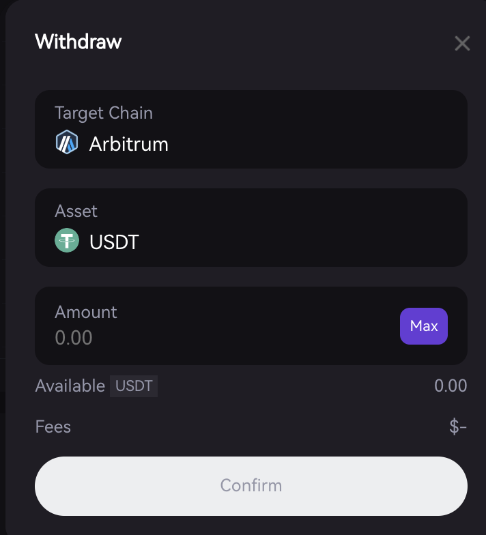Click the fees value "$-"

457,427
